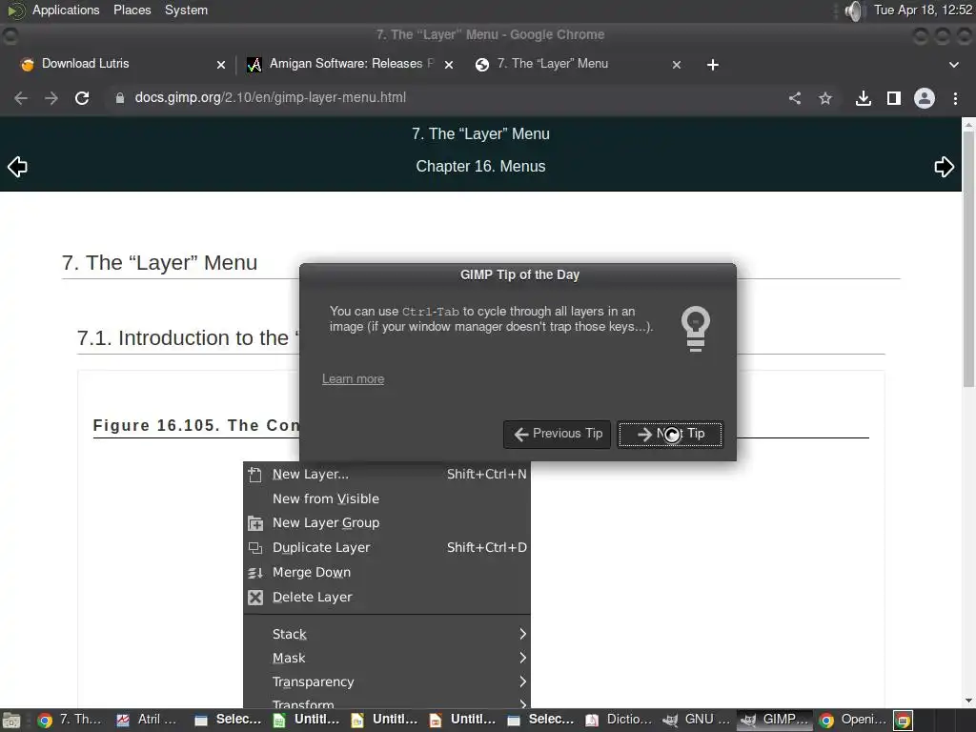Open the tab search chevron
The image size is (976, 732).
(x=953, y=65)
